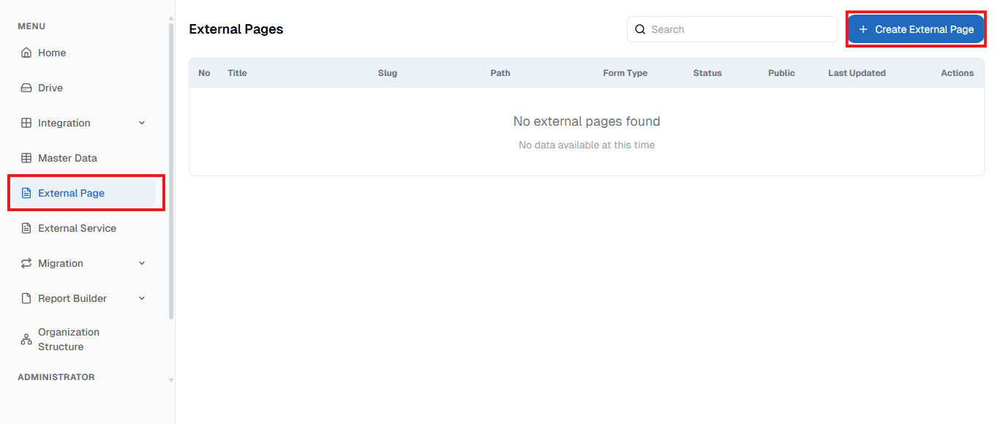This screenshot has height=424, width=995.
Task: Click the Home icon in sidebar
Action: tap(26, 53)
